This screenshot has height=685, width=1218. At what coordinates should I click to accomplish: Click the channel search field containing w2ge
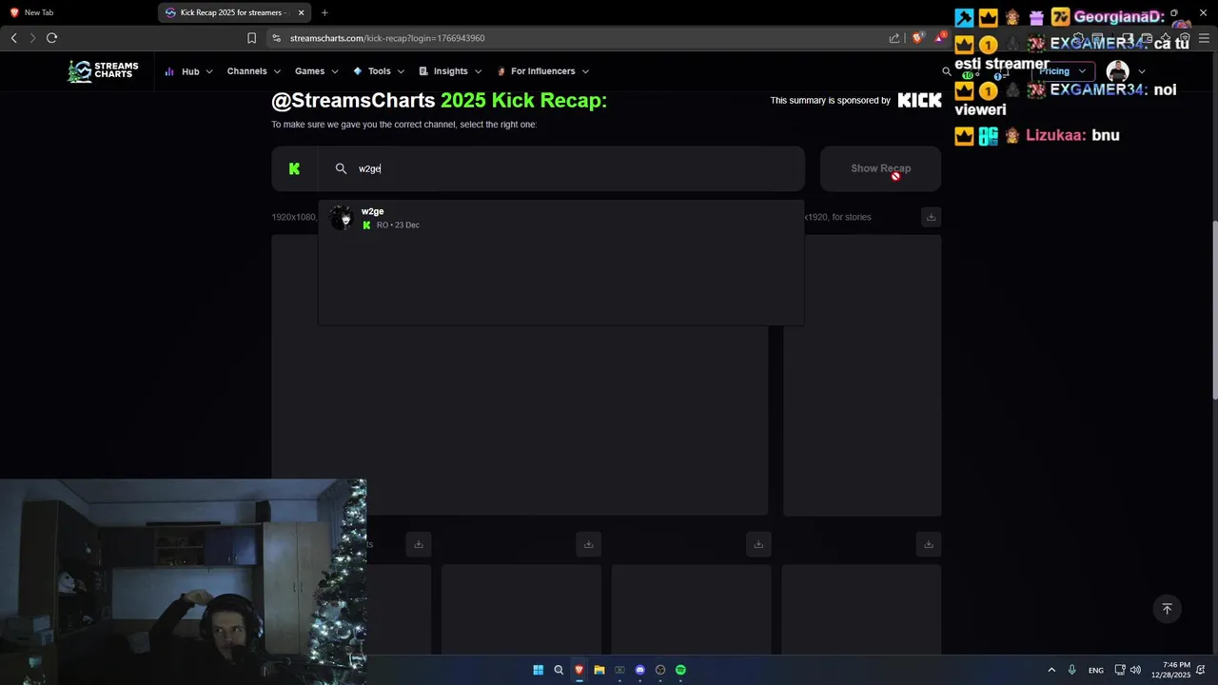[561, 168]
